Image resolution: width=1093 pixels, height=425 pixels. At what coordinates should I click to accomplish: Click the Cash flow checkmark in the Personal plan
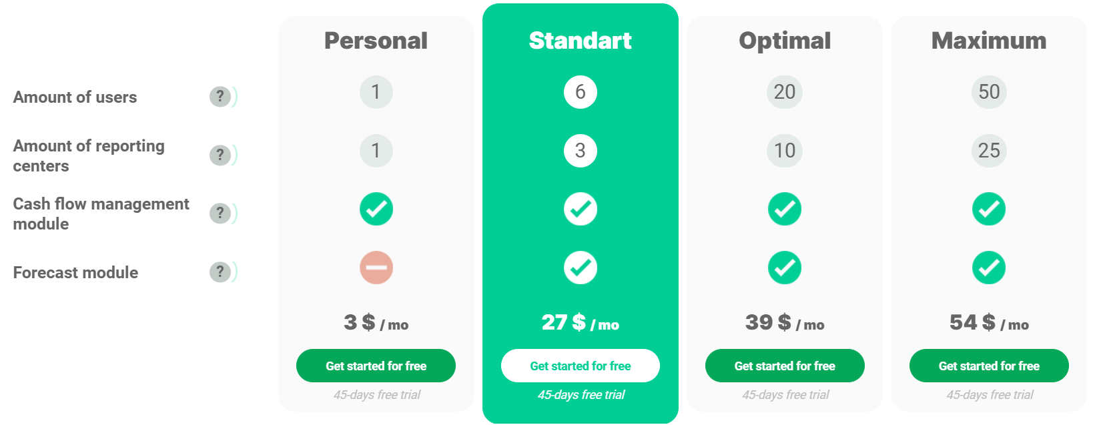376,209
